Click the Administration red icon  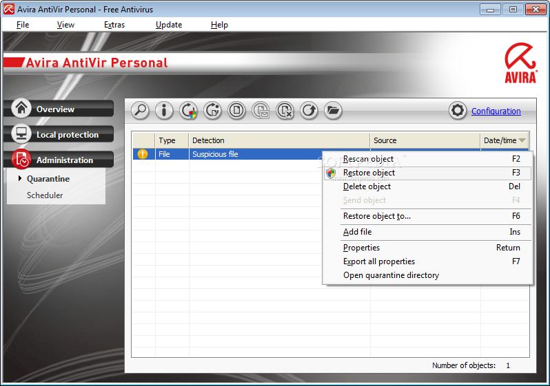click(x=21, y=160)
